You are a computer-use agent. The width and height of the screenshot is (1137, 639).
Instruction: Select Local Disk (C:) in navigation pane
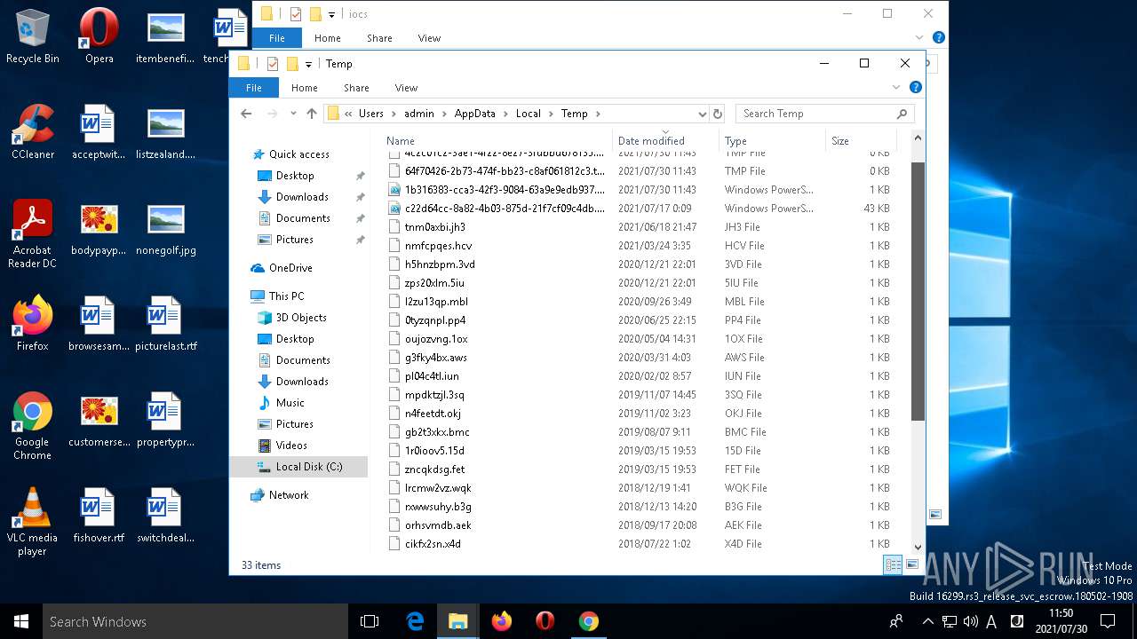tap(298, 467)
